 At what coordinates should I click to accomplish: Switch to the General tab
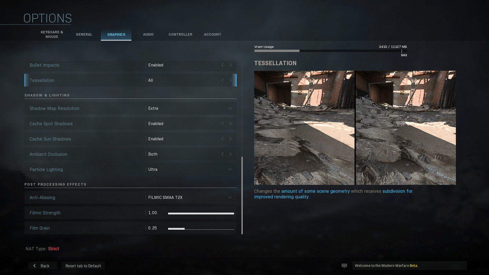[84, 34]
